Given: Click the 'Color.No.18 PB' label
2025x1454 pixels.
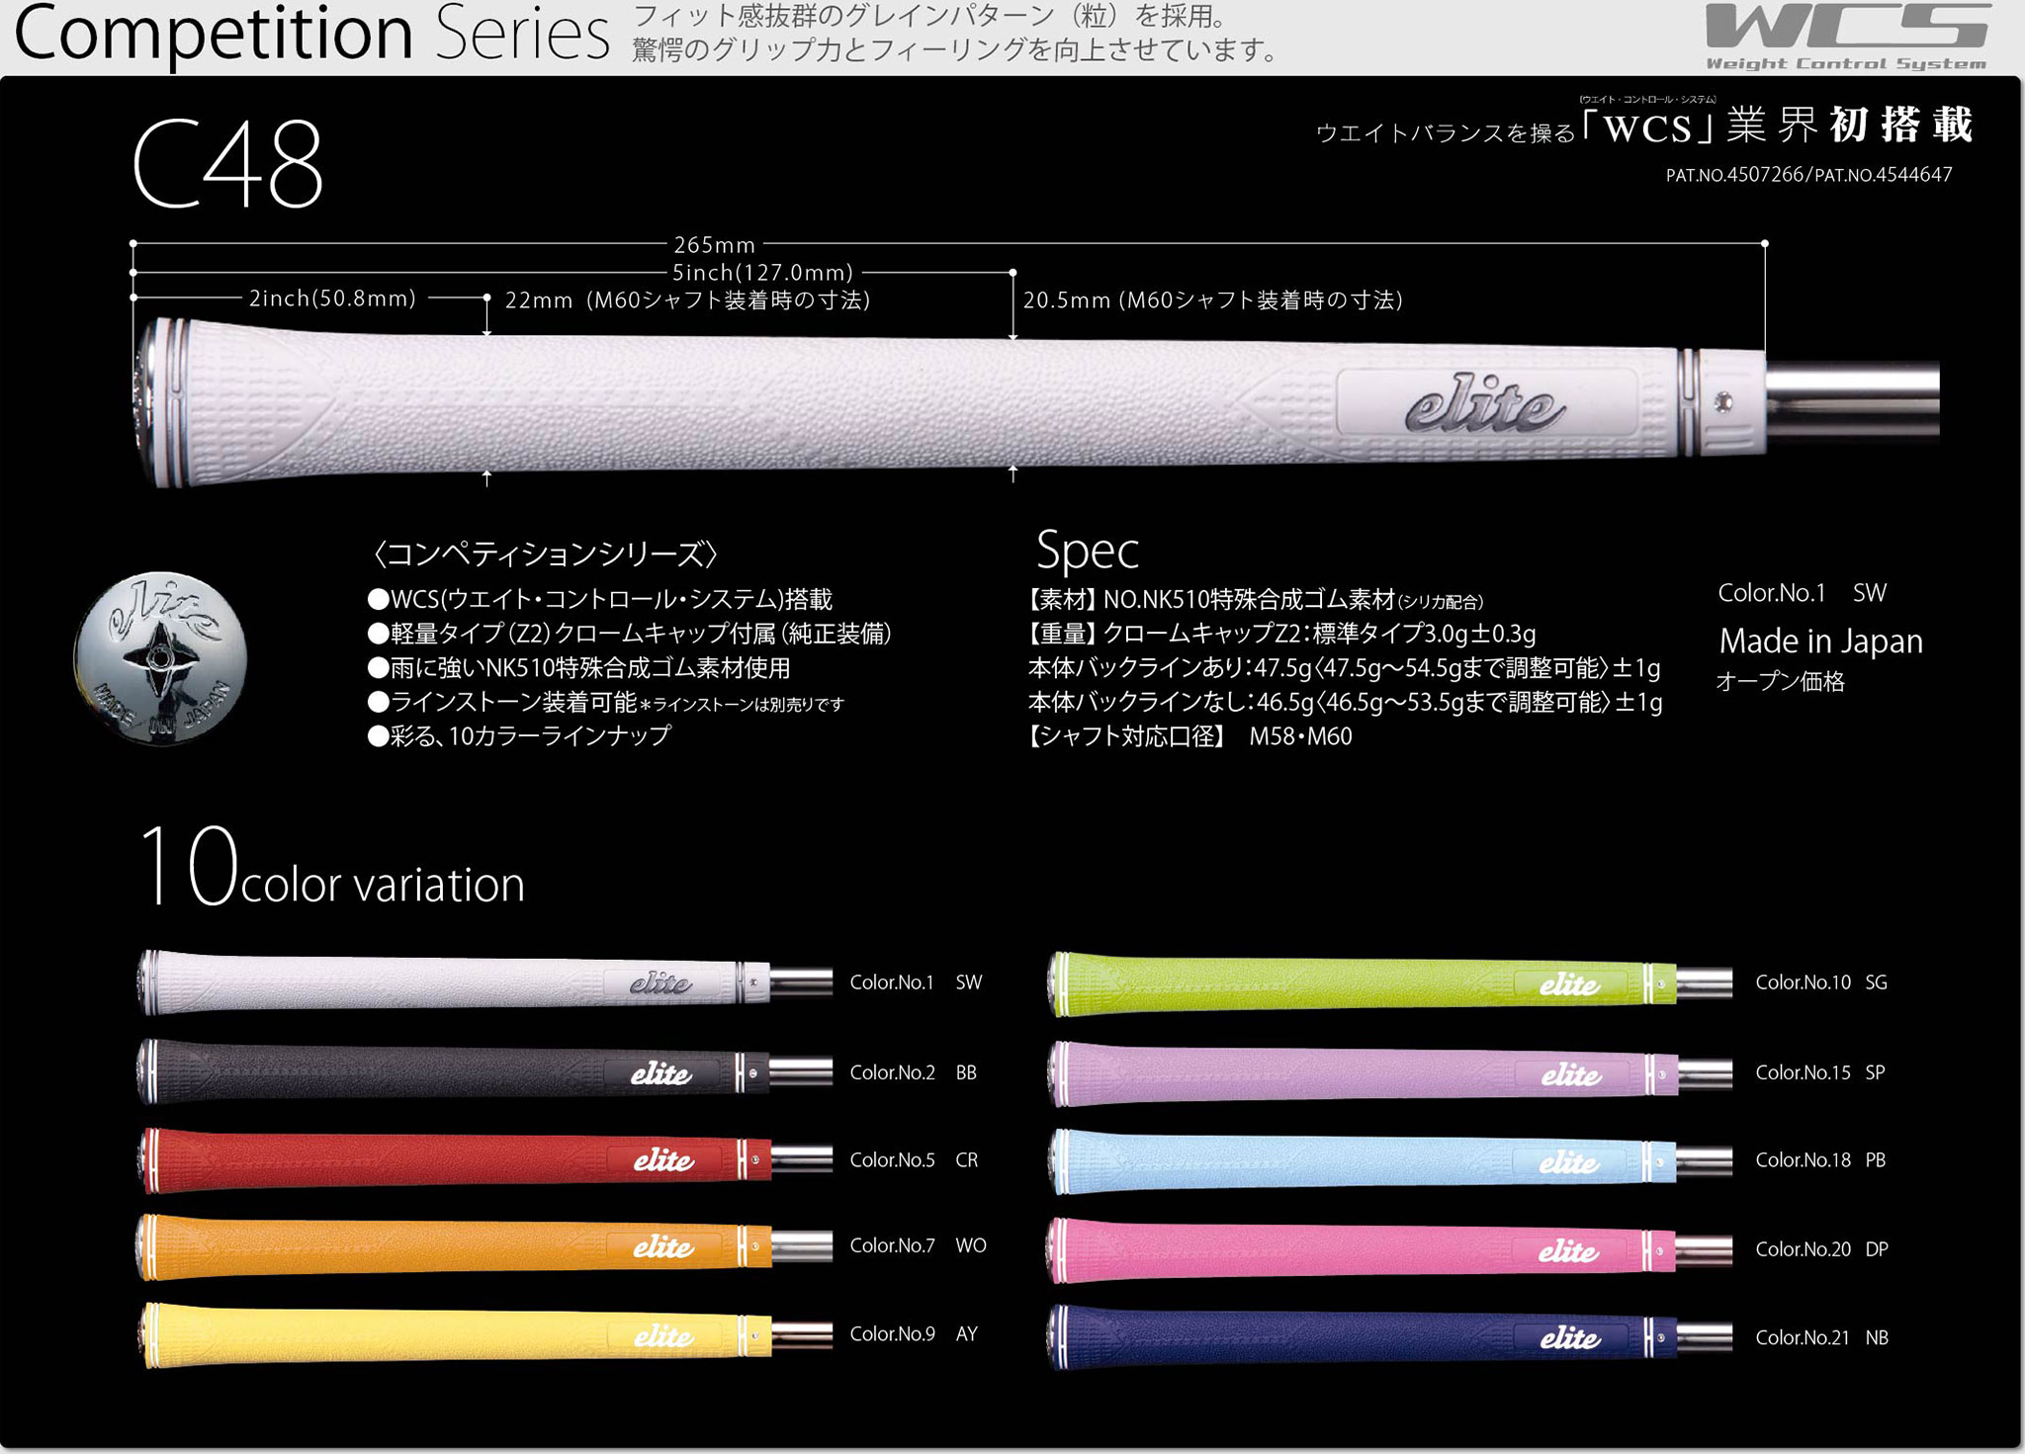Looking at the screenshot, I should click(x=1820, y=1159).
